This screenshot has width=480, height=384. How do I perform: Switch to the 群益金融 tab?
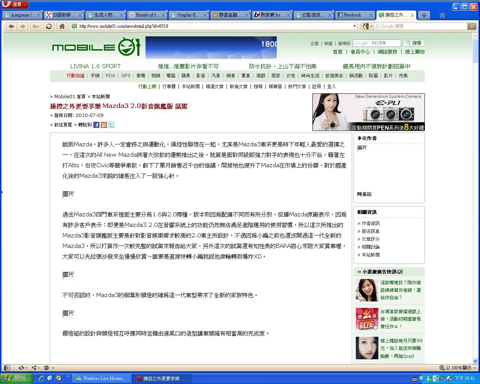tap(230, 15)
